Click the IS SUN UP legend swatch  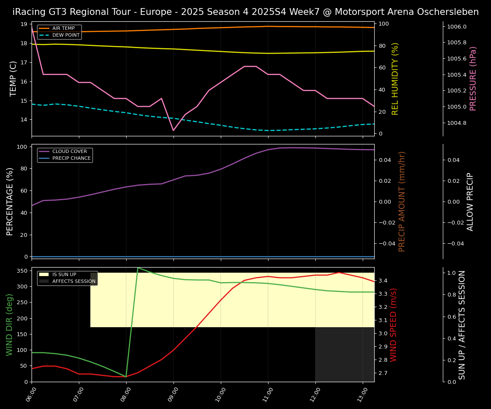pos(44,275)
